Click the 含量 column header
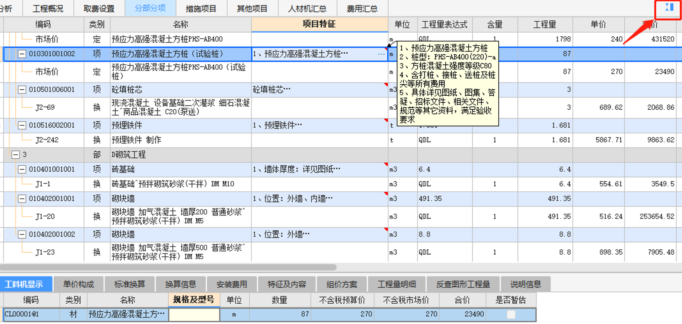Viewport: 682px width, 324px height. point(495,25)
